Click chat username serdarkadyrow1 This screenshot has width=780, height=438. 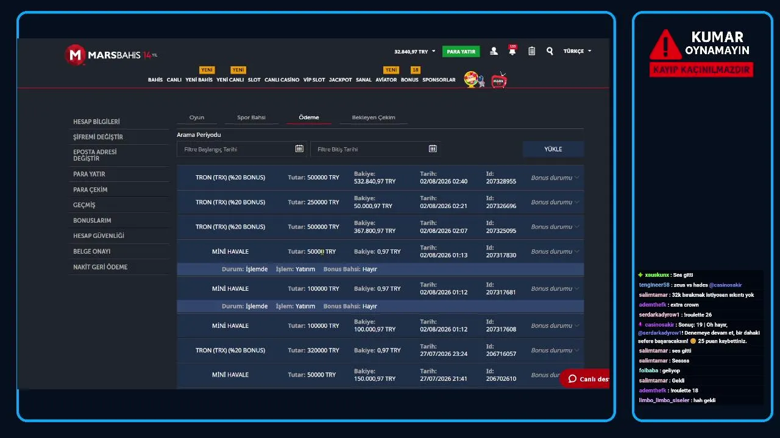(659, 315)
